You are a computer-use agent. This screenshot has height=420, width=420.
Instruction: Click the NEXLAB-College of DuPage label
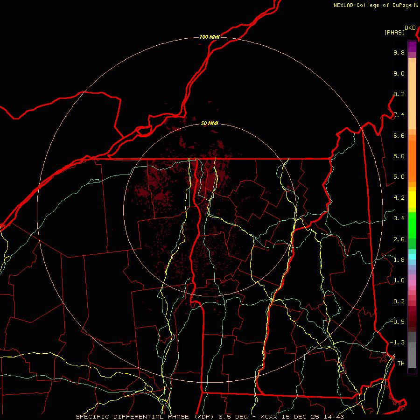coord(372,5)
